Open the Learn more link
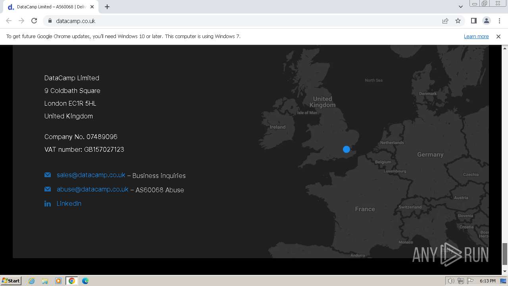The height and width of the screenshot is (286, 508). point(476,36)
